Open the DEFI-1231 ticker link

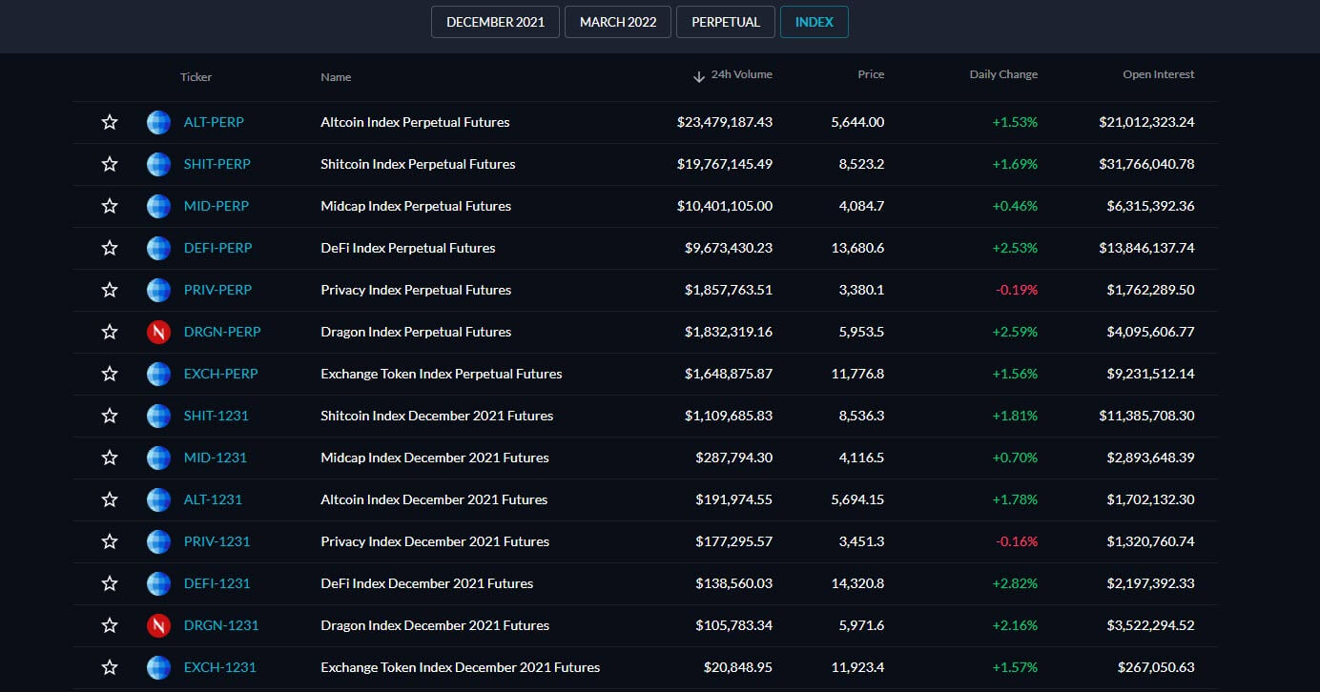tap(217, 583)
